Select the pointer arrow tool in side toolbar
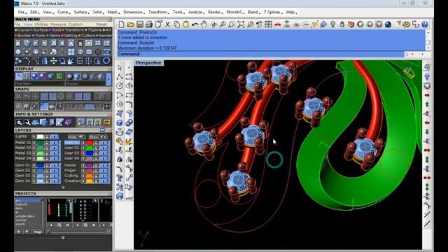 [120, 68]
